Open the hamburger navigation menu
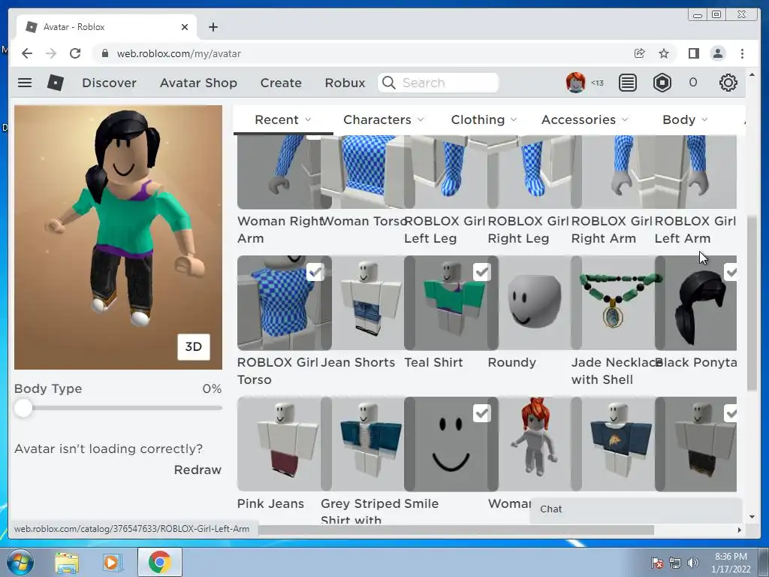 tap(25, 83)
